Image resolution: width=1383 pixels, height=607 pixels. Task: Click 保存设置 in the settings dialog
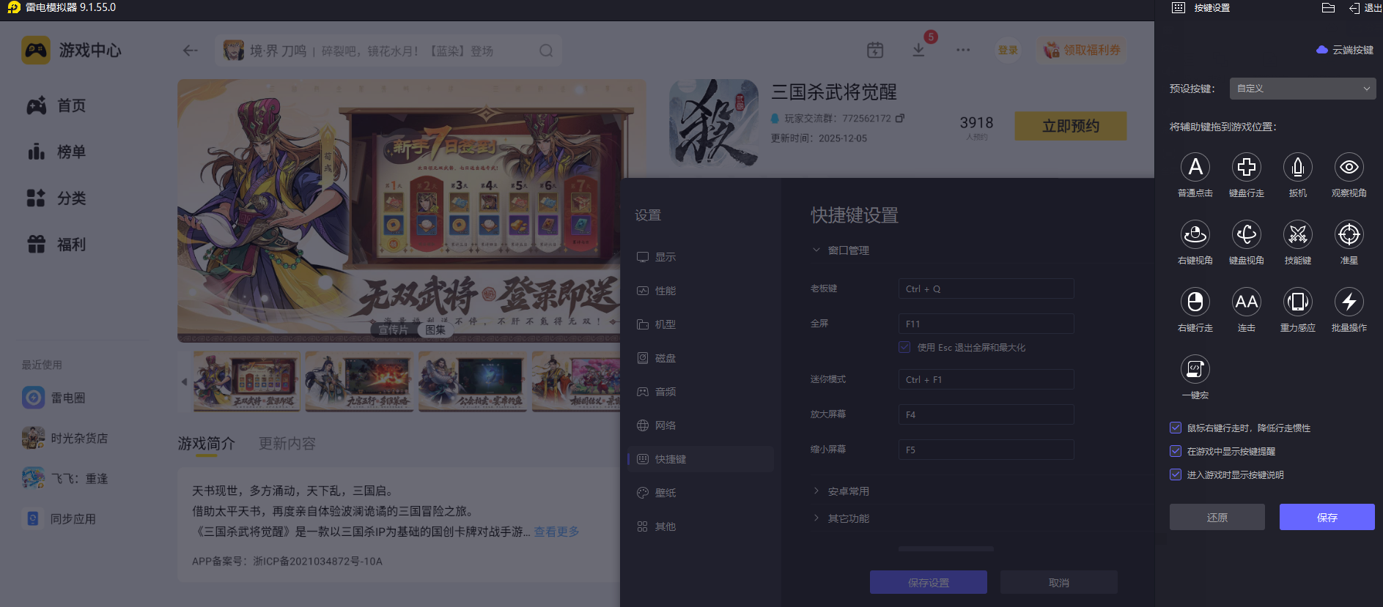point(929,583)
